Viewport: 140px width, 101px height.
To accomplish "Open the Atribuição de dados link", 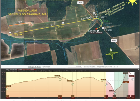I will tap(34, 67).
